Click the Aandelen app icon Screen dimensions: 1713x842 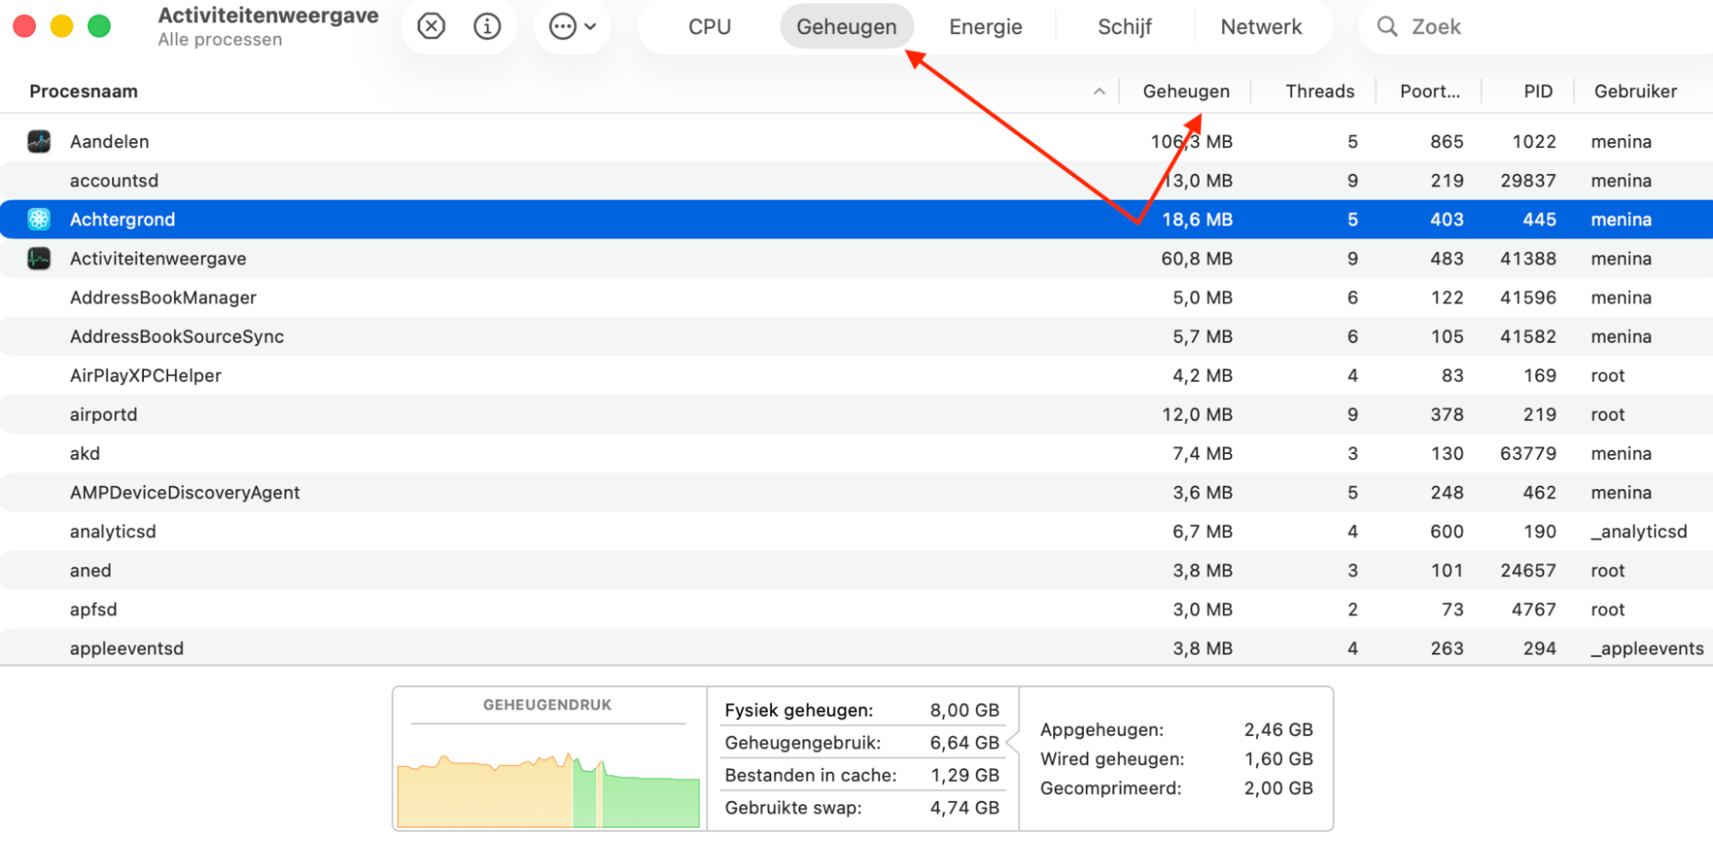38,140
